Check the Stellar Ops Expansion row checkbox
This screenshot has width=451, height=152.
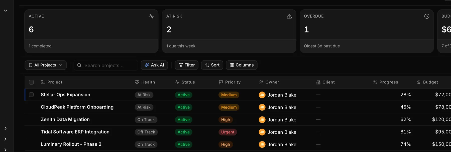pos(31,95)
